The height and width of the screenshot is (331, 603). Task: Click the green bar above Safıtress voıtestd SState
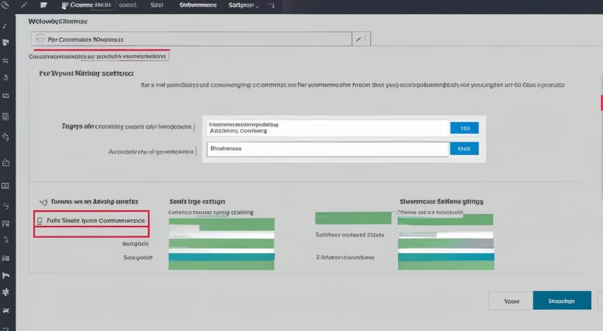[353, 218]
